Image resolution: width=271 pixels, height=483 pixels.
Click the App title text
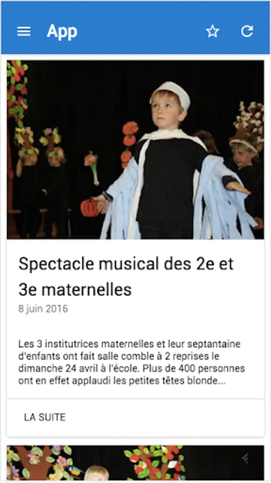62,32
